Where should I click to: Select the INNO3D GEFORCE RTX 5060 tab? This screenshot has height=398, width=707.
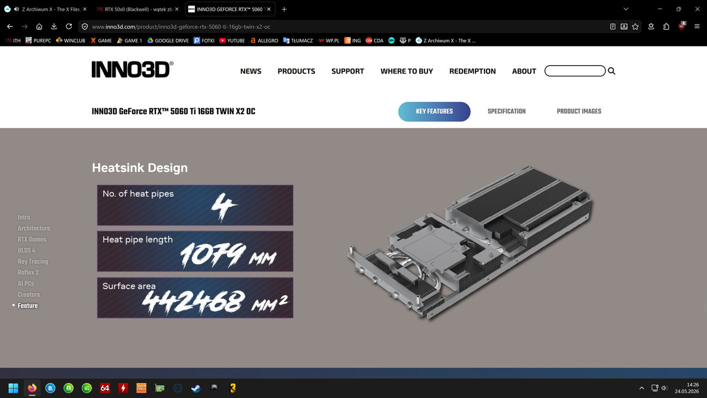click(229, 9)
